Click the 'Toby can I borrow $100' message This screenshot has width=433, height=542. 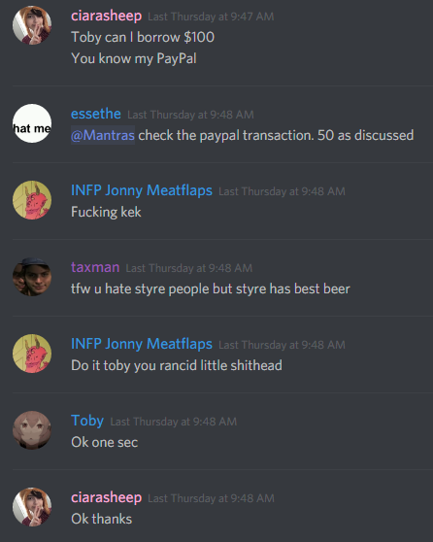click(143, 37)
